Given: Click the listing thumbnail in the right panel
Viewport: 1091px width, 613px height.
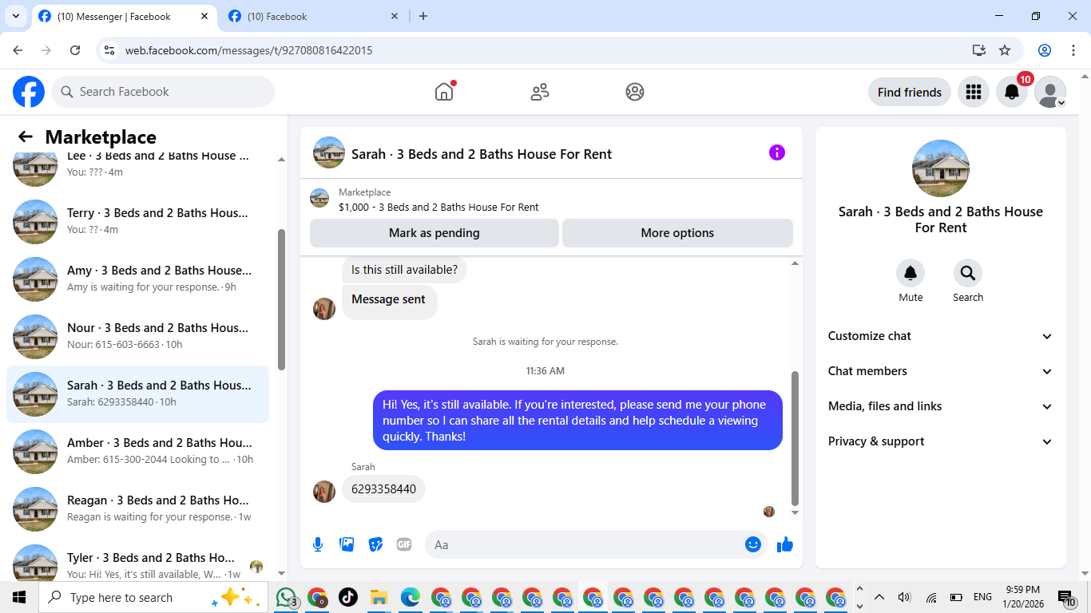Looking at the screenshot, I should tap(941, 168).
